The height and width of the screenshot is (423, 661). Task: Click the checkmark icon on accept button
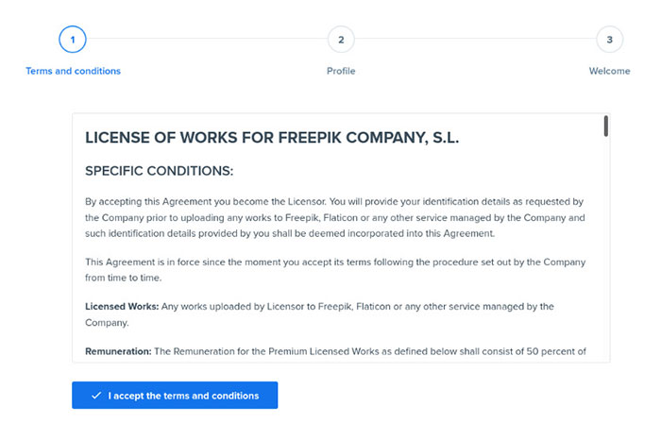[x=96, y=396]
